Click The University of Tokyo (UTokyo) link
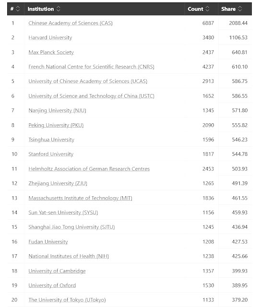 [67, 300]
